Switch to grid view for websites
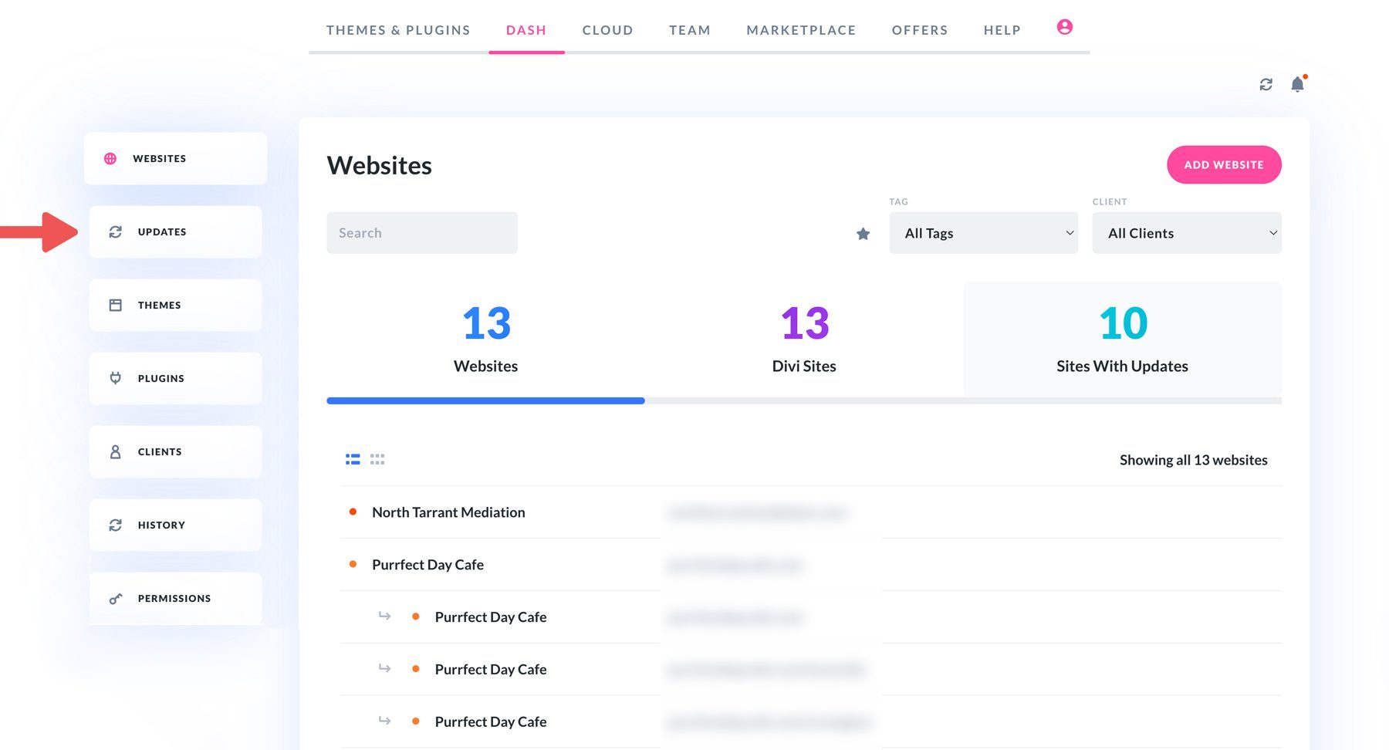The image size is (1389, 750). [x=377, y=458]
